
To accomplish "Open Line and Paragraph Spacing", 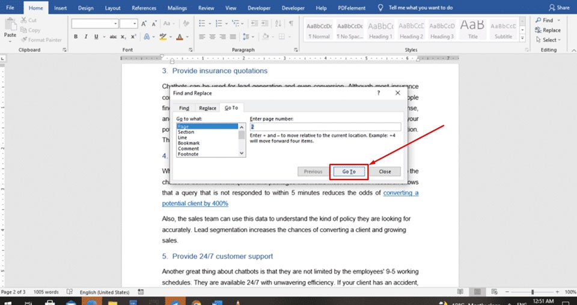I will tap(248, 37).
